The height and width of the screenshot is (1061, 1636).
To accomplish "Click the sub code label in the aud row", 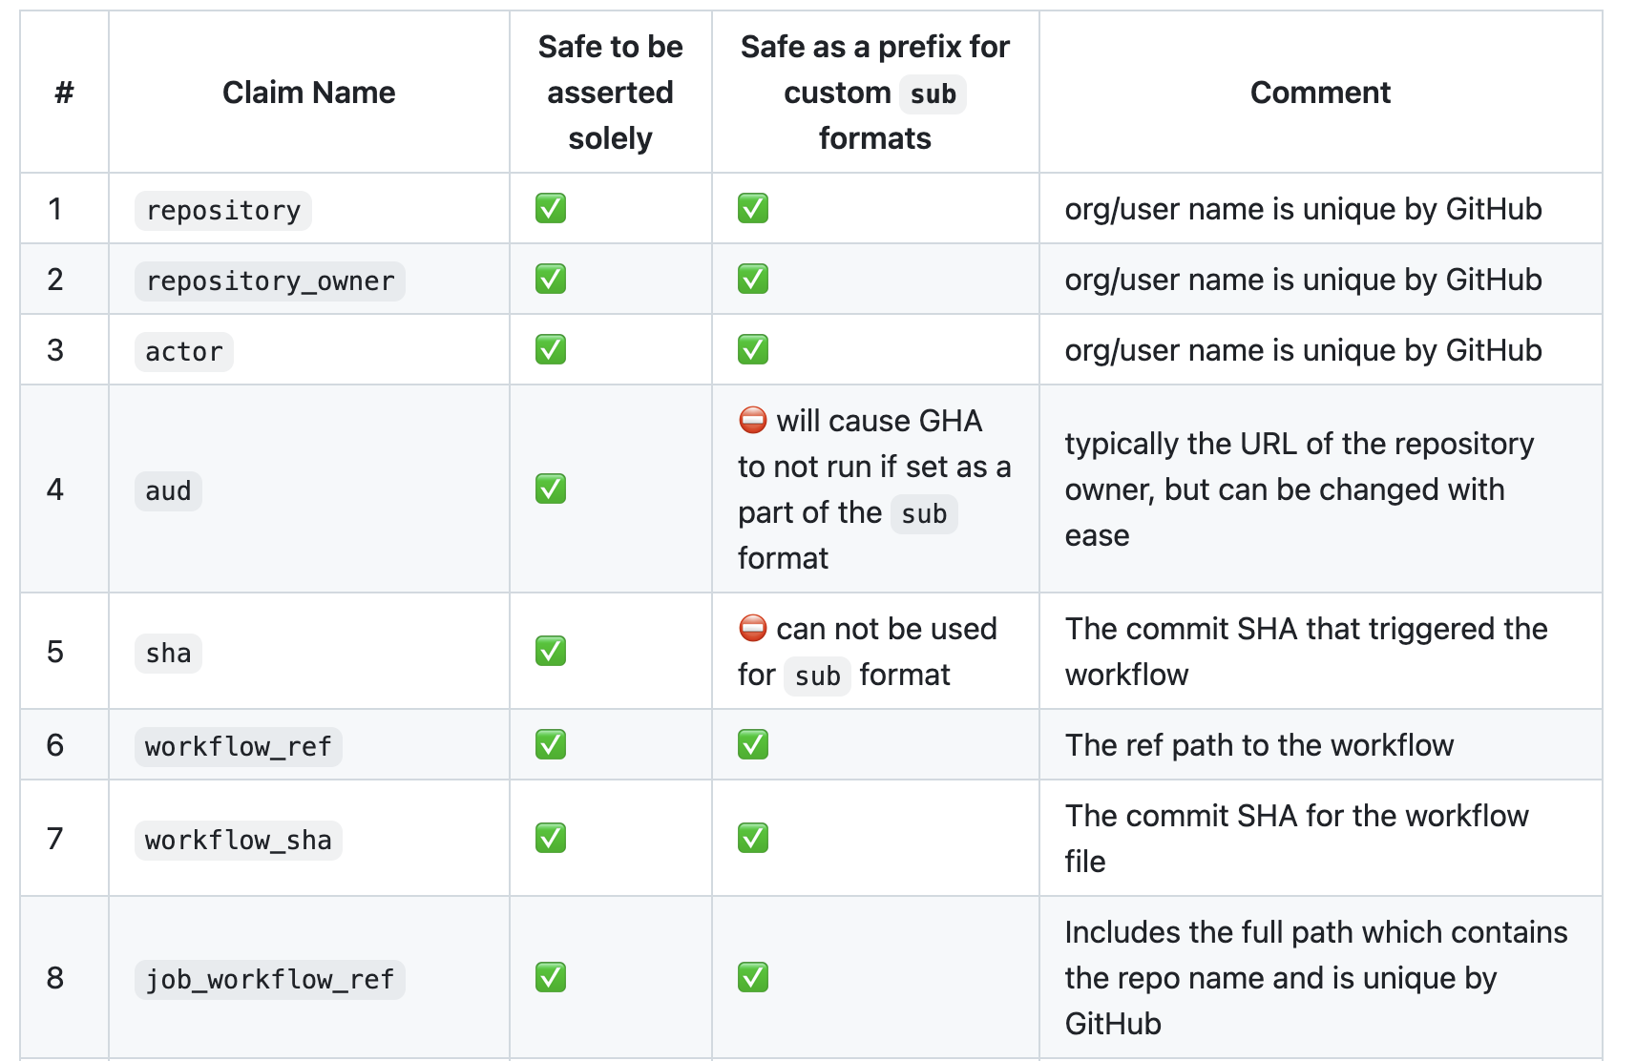I will 924,513.
